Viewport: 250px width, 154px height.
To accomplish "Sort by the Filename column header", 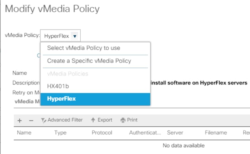I will 216,133.
